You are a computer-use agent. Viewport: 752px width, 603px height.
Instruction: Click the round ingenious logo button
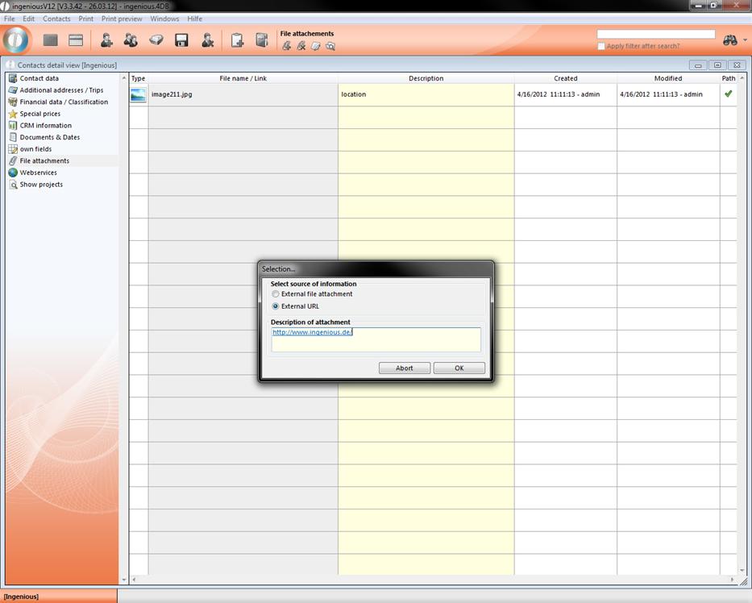click(x=16, y=40)
